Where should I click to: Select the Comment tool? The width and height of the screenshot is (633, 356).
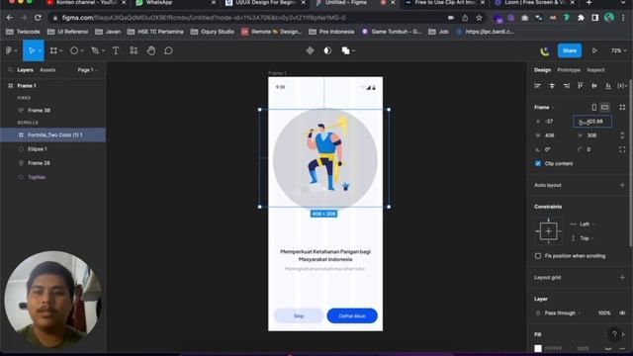169,50
